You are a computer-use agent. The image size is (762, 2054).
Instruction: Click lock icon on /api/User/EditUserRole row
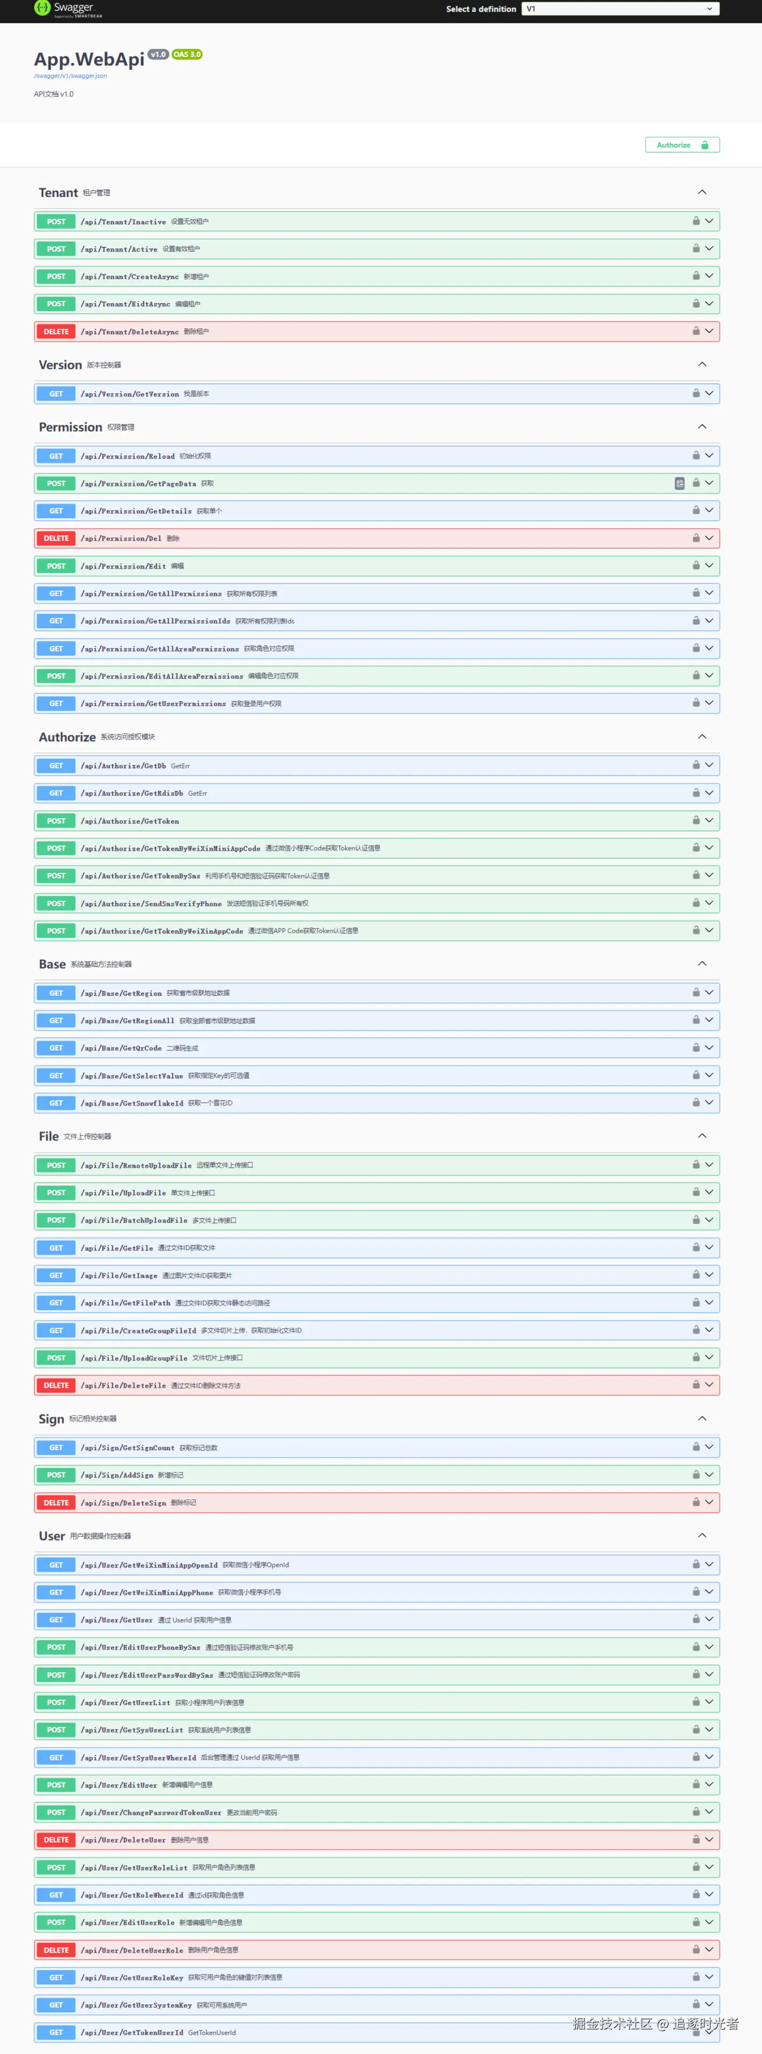696,1922
